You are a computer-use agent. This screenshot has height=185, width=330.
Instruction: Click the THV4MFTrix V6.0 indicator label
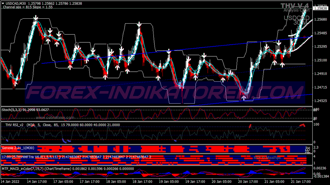76,157
